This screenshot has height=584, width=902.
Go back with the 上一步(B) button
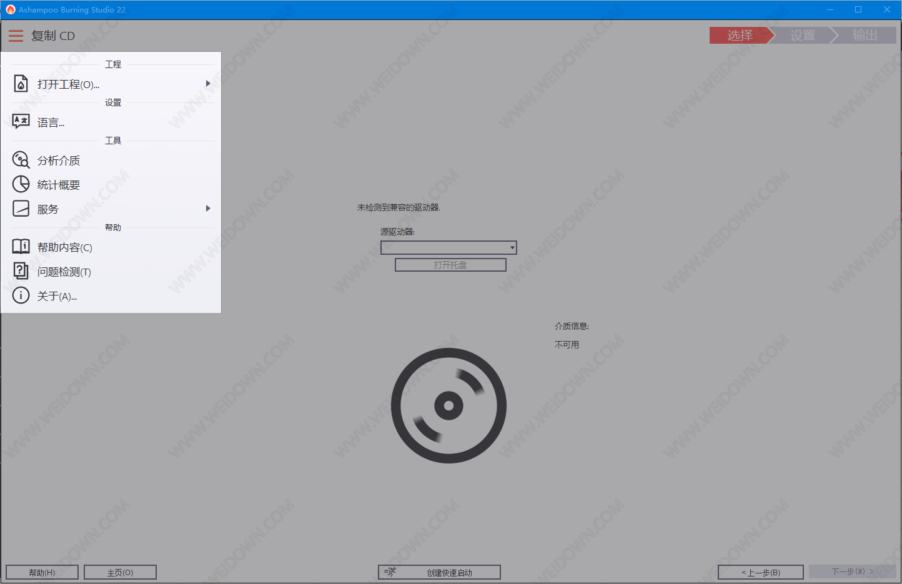tap(760, 572)
